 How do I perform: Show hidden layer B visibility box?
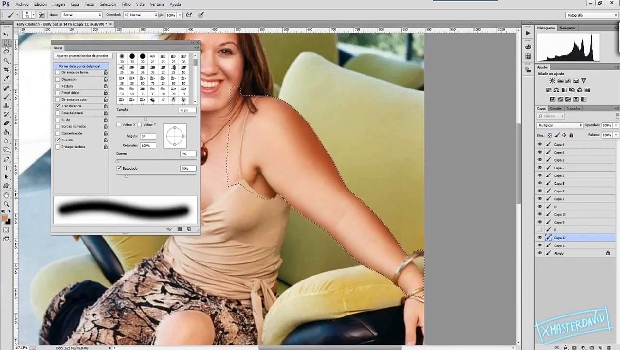point(539,230)
